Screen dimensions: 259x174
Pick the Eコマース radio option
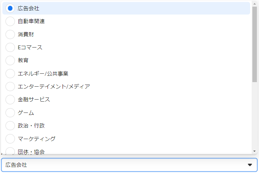coord(10,47)
